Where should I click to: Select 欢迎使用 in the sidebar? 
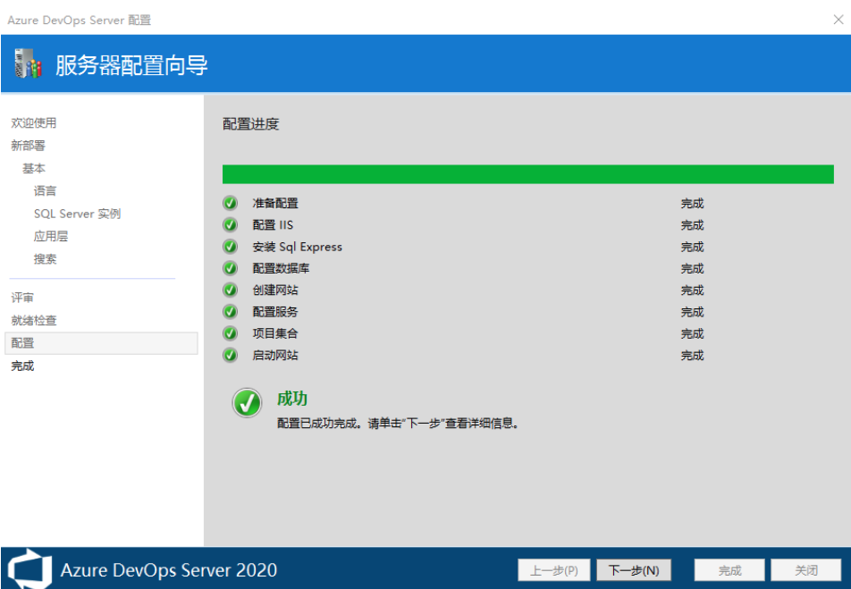[34, 123]
